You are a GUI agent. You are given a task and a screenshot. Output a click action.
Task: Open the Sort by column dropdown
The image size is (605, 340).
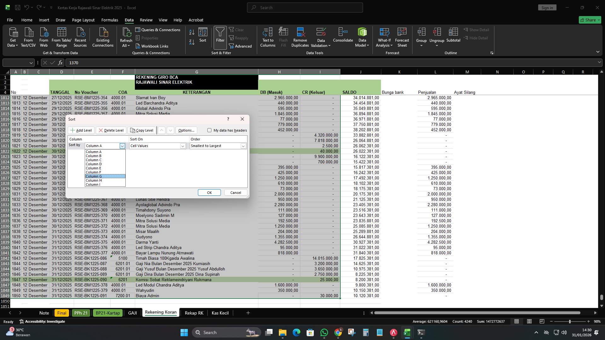(x=122, y=146)
